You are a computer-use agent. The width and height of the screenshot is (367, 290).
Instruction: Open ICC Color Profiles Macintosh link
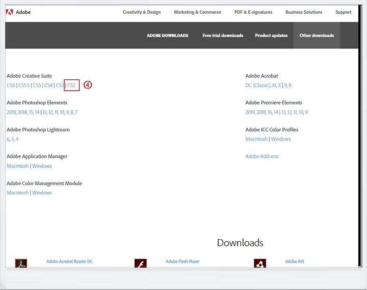[256, 139]
